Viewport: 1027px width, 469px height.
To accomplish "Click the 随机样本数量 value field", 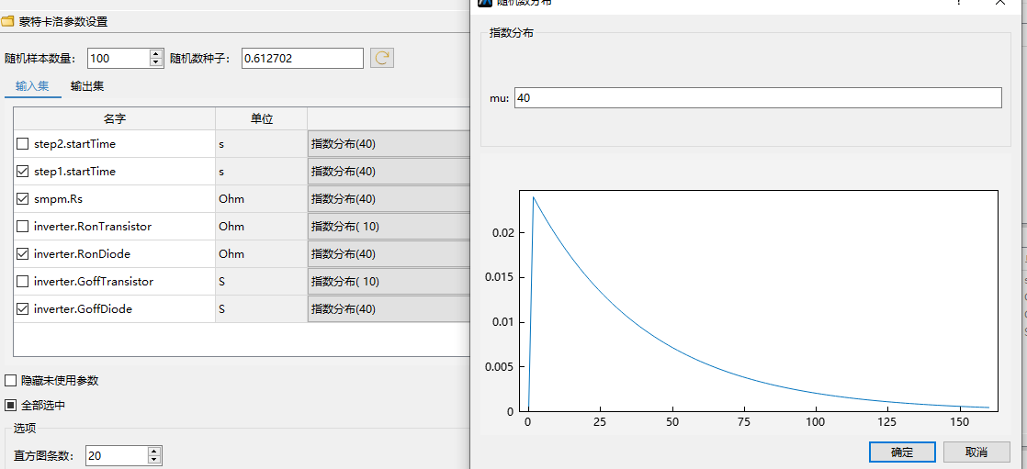I will point(118,58).
